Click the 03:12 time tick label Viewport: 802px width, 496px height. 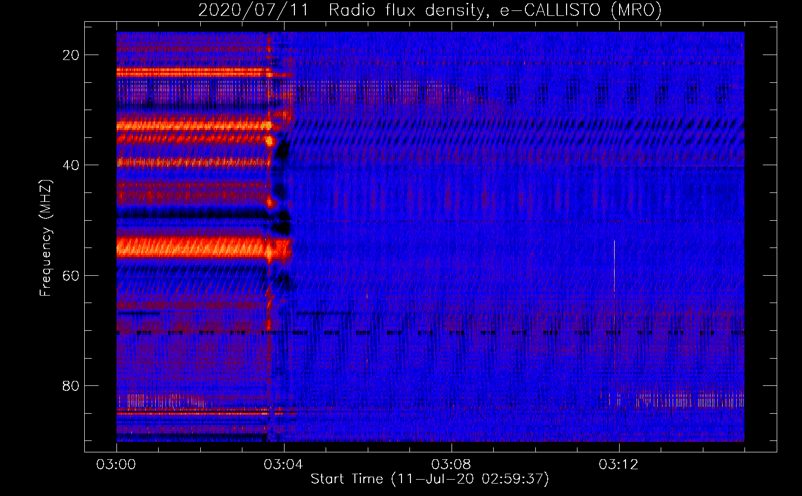click(x=619, y=465)
